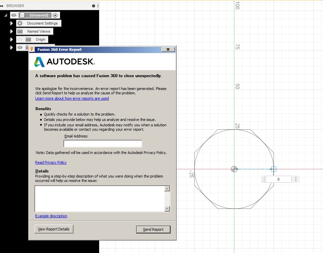
Task: Click Details scrollbar up arrow
Action: [167, 189]
